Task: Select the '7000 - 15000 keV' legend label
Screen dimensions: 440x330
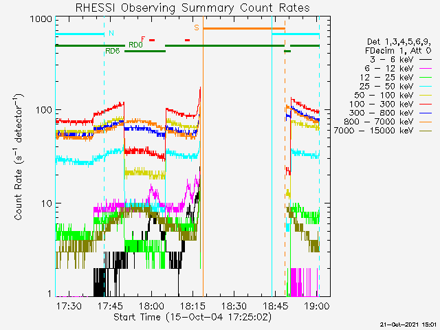Action: click(374, 131)
